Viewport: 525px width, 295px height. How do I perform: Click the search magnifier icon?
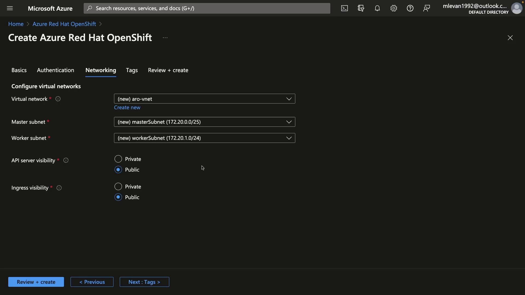click(89, 8)
